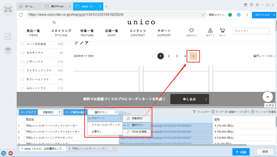Screen dimensions: 277x157
Task: Click the clear trash icon
Action: point(213,112)
